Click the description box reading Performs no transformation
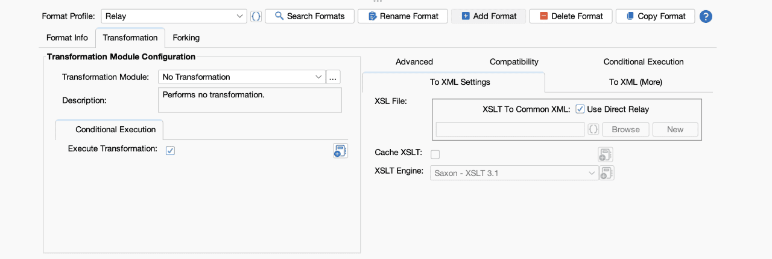This screenshot has height=259, width=772. pyautogui.click(x=250, y=100)
